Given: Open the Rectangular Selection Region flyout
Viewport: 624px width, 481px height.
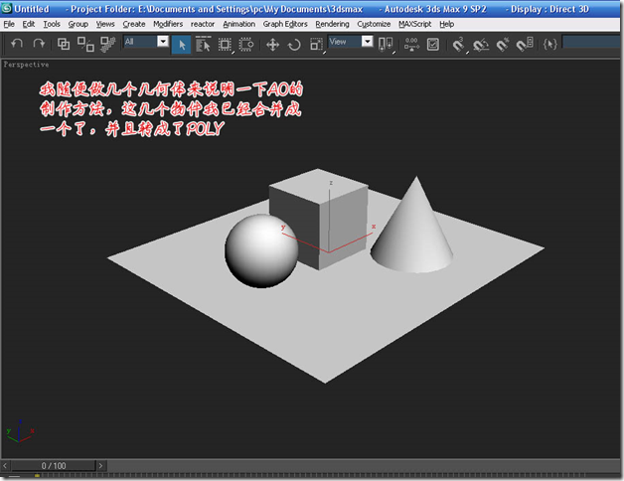Looking at the screenshot, I should [x=226, y=44].
